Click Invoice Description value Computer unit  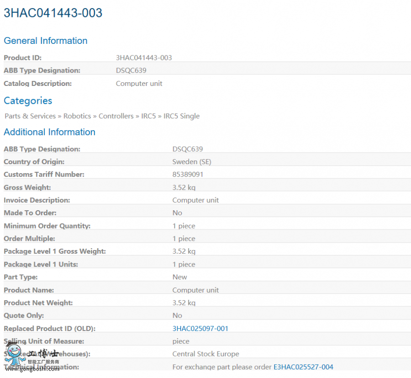click(x=195, y=200)
